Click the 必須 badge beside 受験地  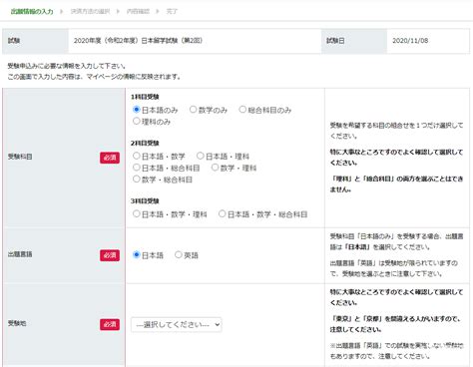pos(110,324)
